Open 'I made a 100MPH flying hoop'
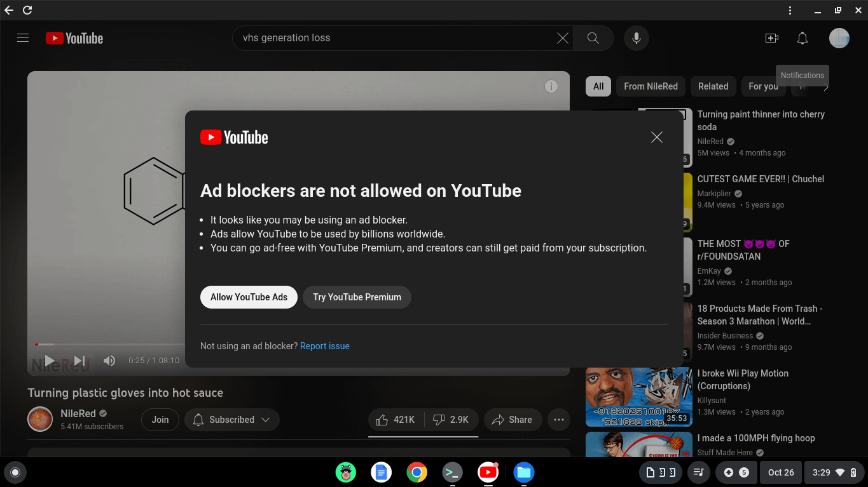Screen dimensions: 868x487 pos(756,438)
